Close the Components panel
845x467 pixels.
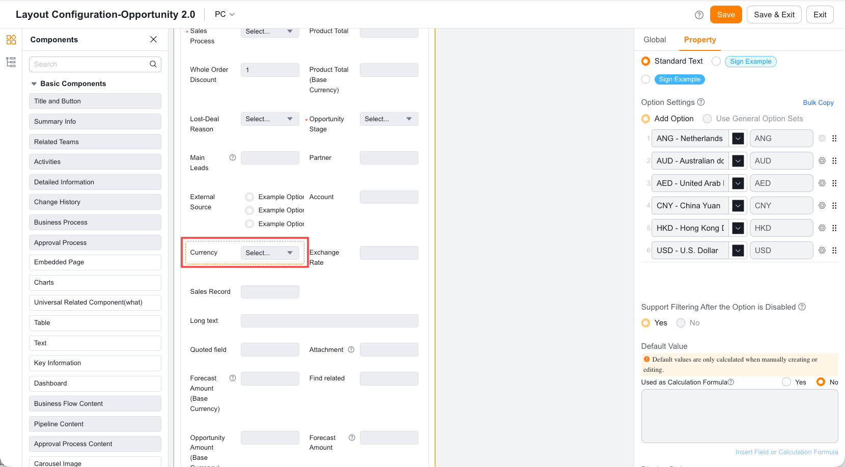pos(153,39)
